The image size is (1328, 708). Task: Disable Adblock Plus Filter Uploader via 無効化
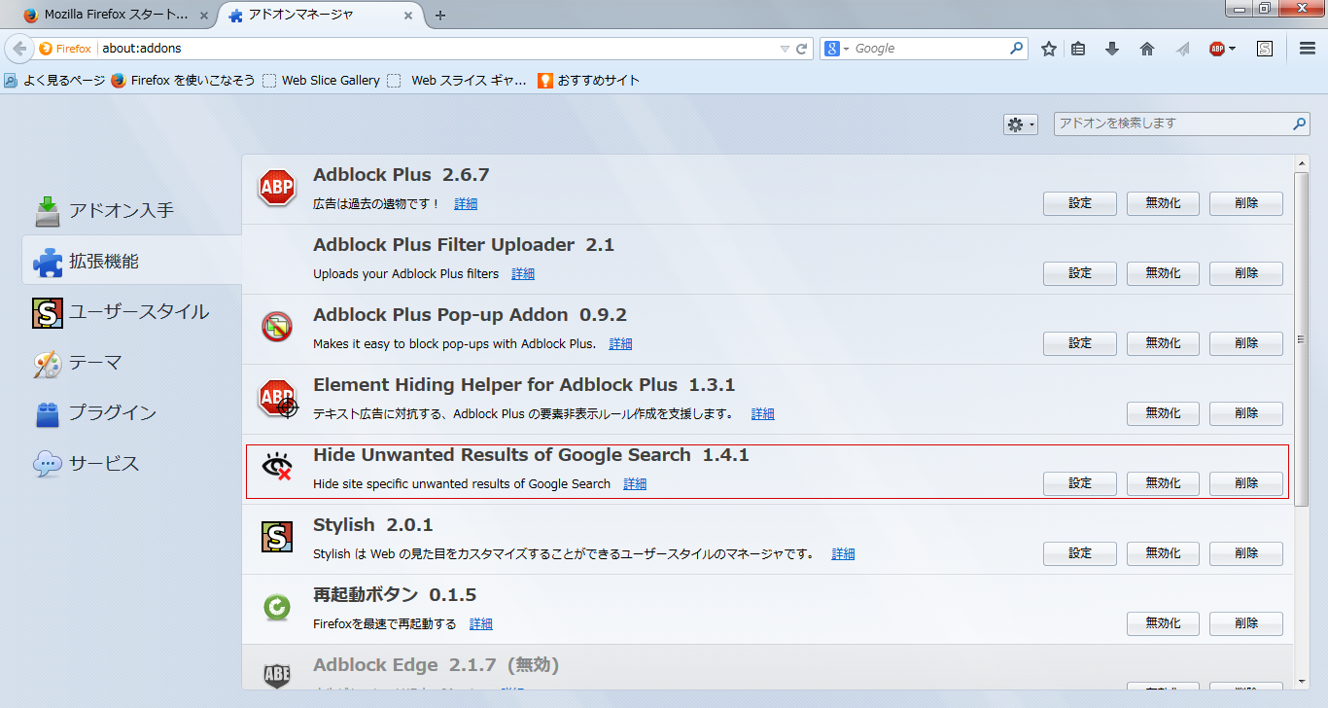[1163, 273]
